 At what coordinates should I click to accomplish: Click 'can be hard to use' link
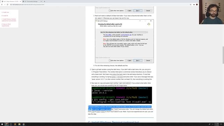tap(126, 35)
